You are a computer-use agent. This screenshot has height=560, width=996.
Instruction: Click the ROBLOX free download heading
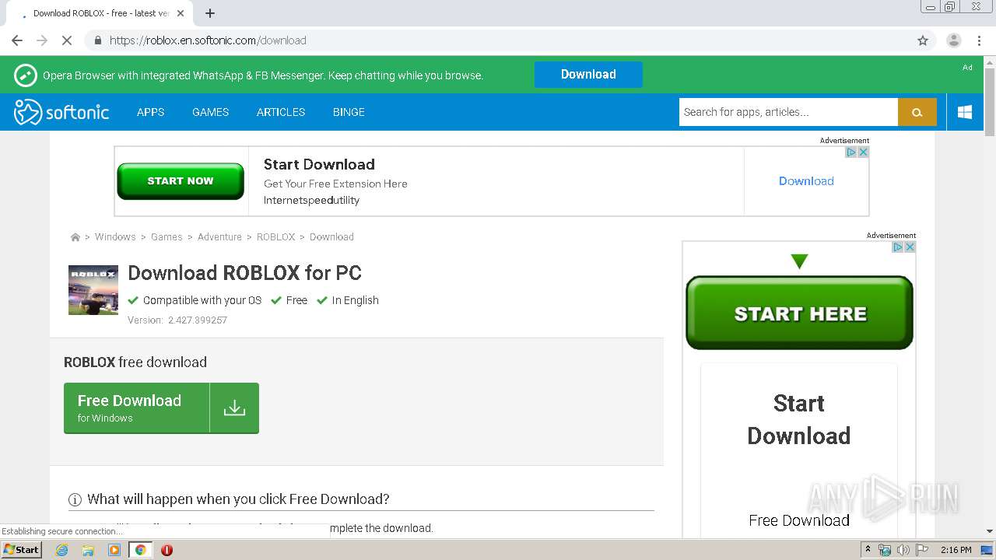(135, 362)
